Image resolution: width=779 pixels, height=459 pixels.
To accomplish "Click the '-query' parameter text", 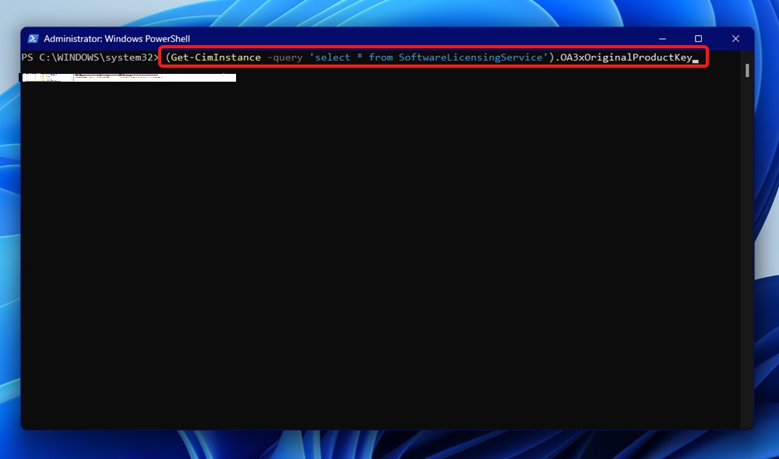I will (x=284, y=58).
